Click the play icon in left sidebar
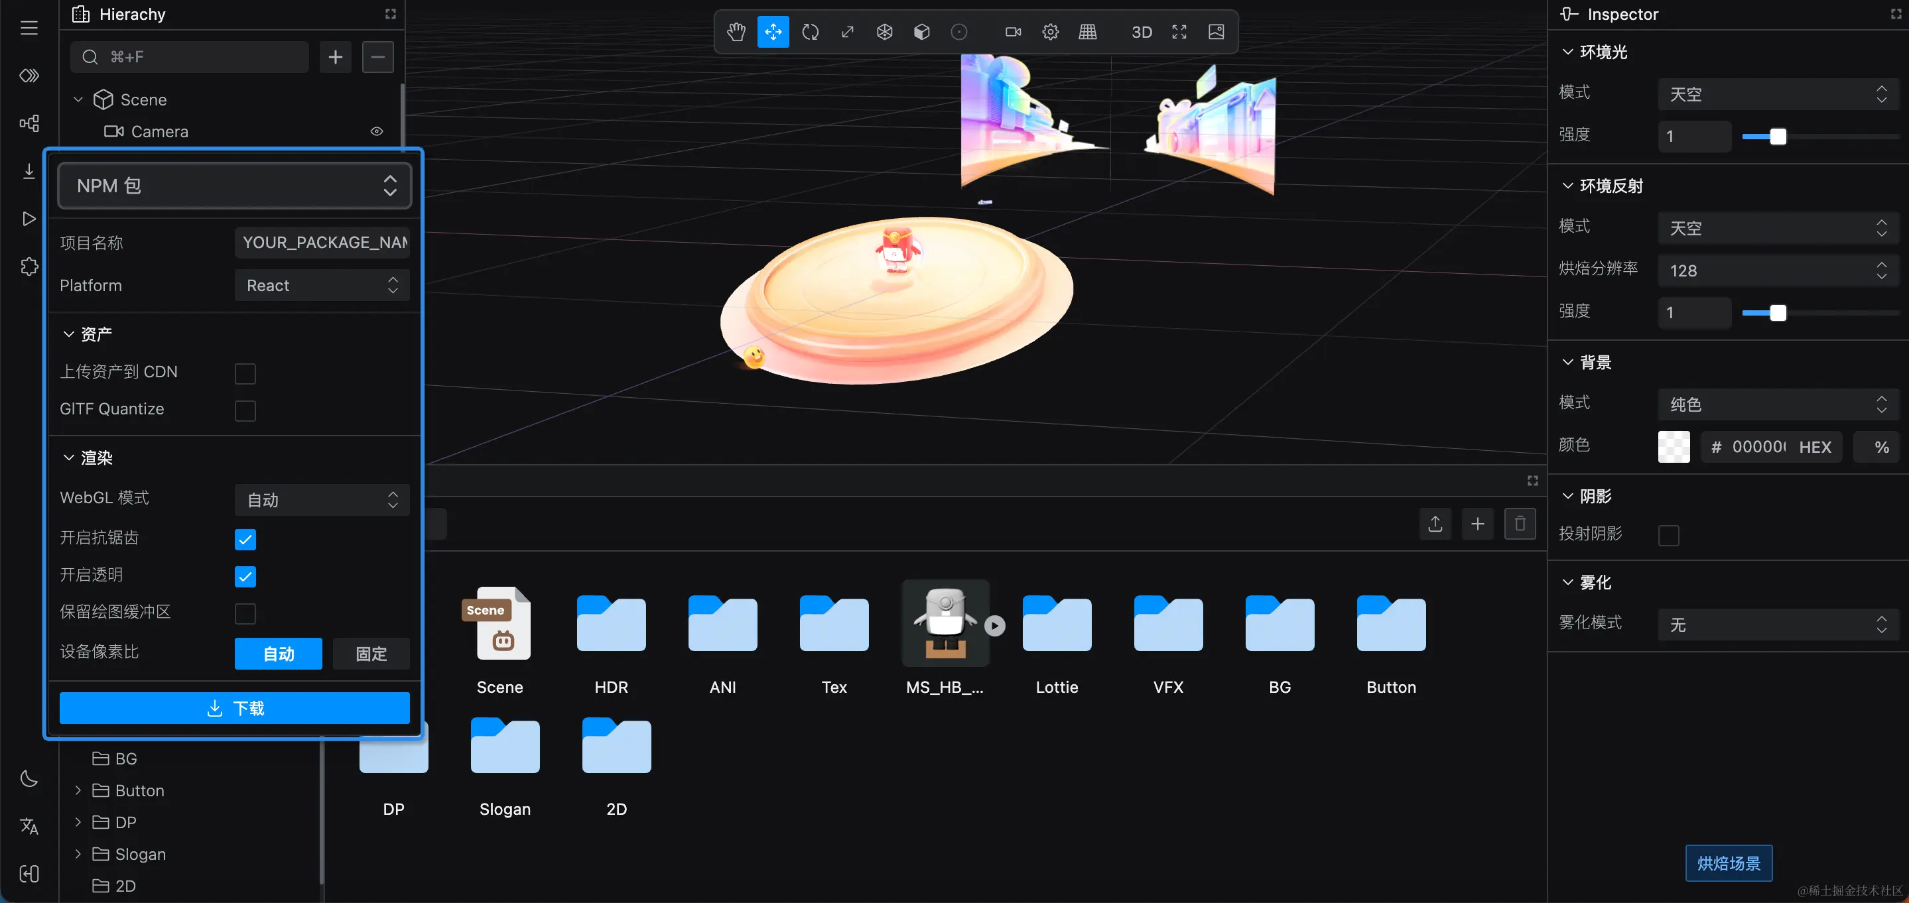This screenshot has width=1909, height=903. pos(29,219)
